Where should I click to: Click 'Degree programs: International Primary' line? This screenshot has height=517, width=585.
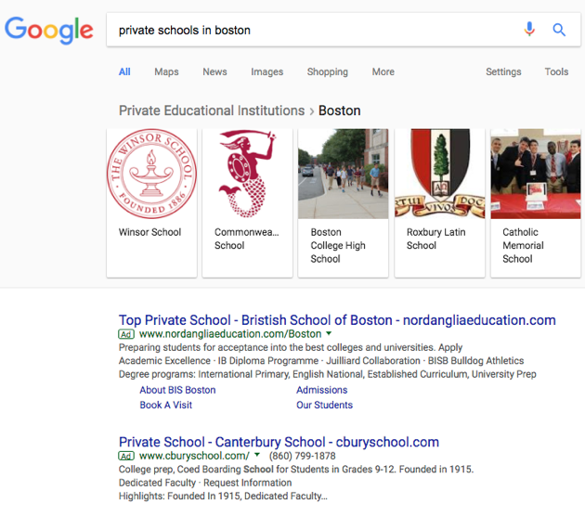[328, 374]
